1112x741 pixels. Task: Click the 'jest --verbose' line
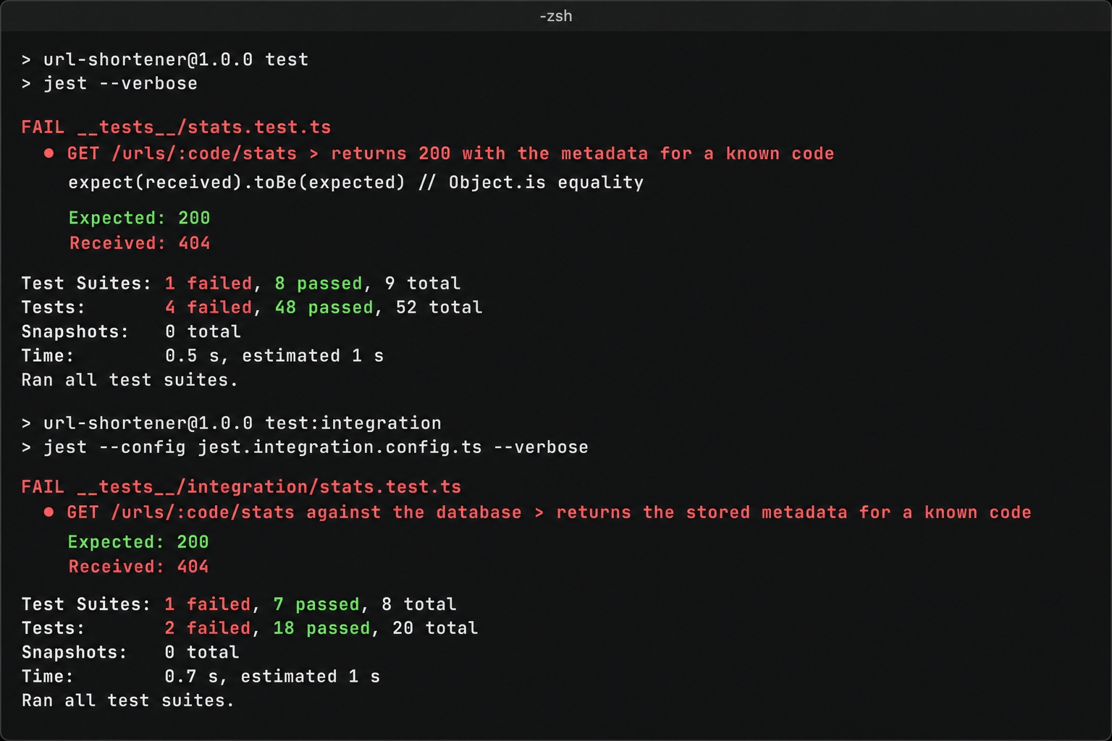click(109, 83)
